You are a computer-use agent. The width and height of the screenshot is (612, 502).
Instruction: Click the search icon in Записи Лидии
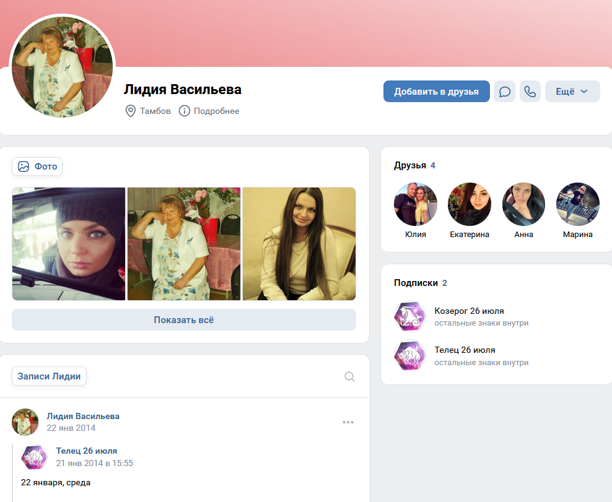point(349,376)
